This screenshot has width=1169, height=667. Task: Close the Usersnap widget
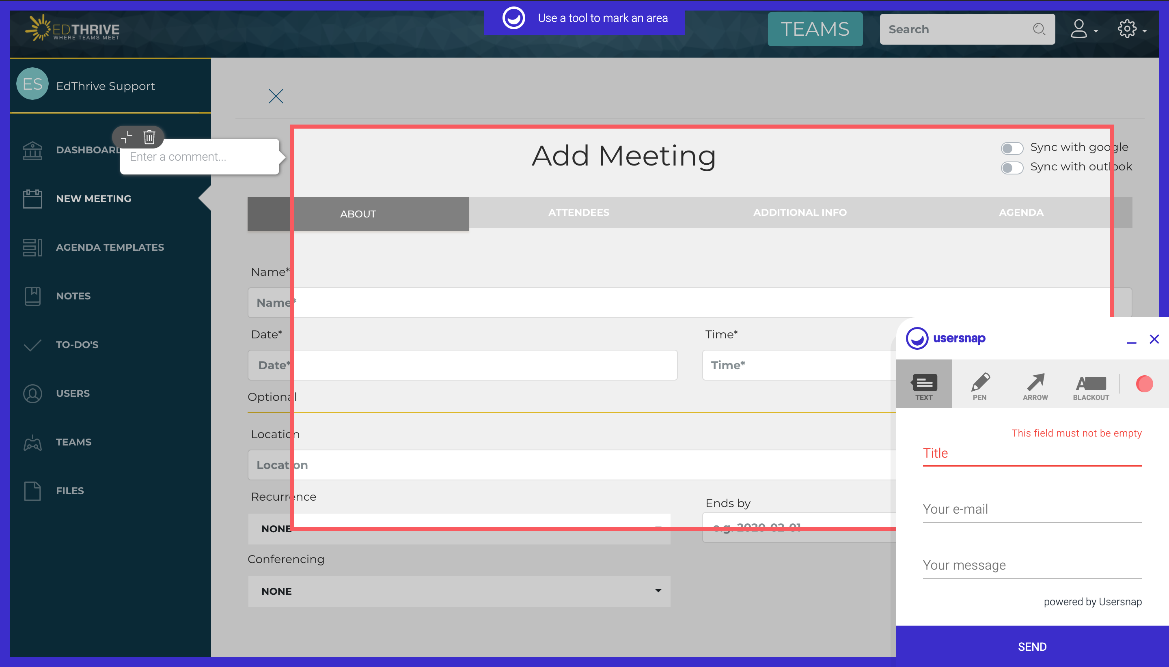click(x=1154, y=339)
